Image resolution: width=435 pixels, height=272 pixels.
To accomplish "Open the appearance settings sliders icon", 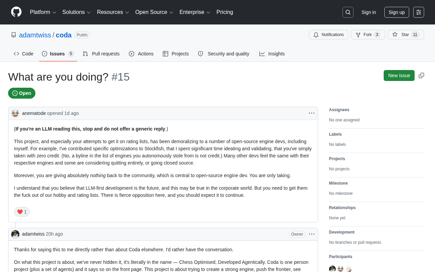I will [419, 12].
